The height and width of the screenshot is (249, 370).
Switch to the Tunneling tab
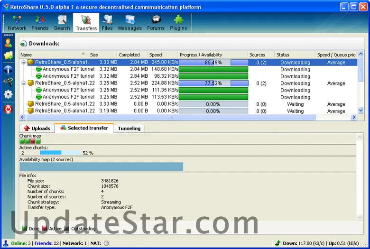(129, 128)
